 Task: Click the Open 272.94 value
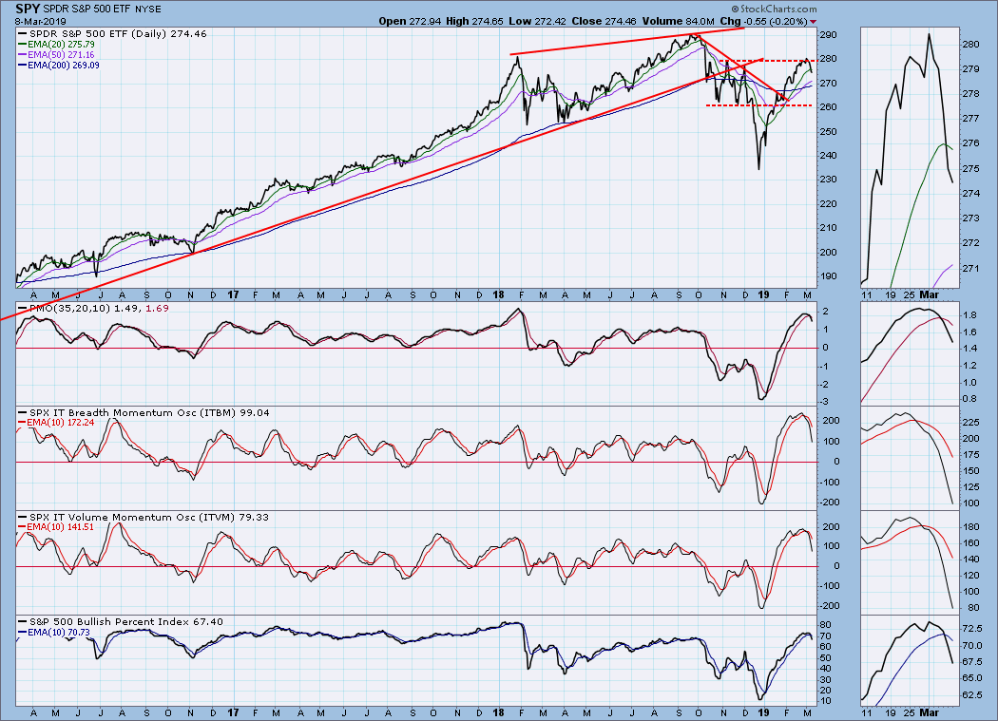click(x=409, y=21)
